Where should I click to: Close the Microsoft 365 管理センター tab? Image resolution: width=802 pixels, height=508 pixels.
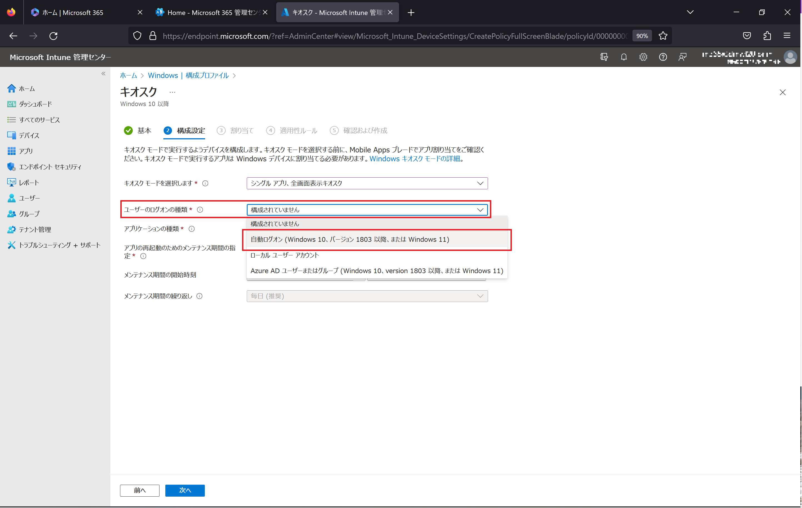click(x=265, y=12)
